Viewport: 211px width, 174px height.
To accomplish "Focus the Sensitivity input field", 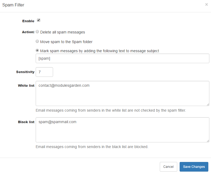I will (44, 72).
